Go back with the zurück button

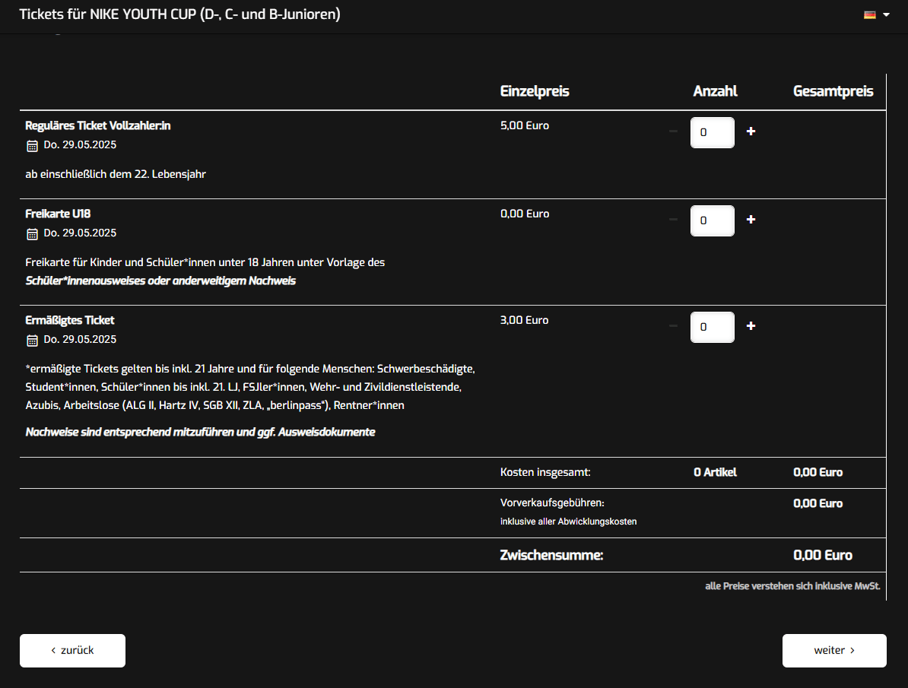pos(72,650)
